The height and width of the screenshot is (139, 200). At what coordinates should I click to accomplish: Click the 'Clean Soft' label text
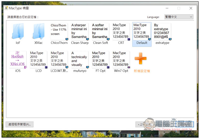100,43
